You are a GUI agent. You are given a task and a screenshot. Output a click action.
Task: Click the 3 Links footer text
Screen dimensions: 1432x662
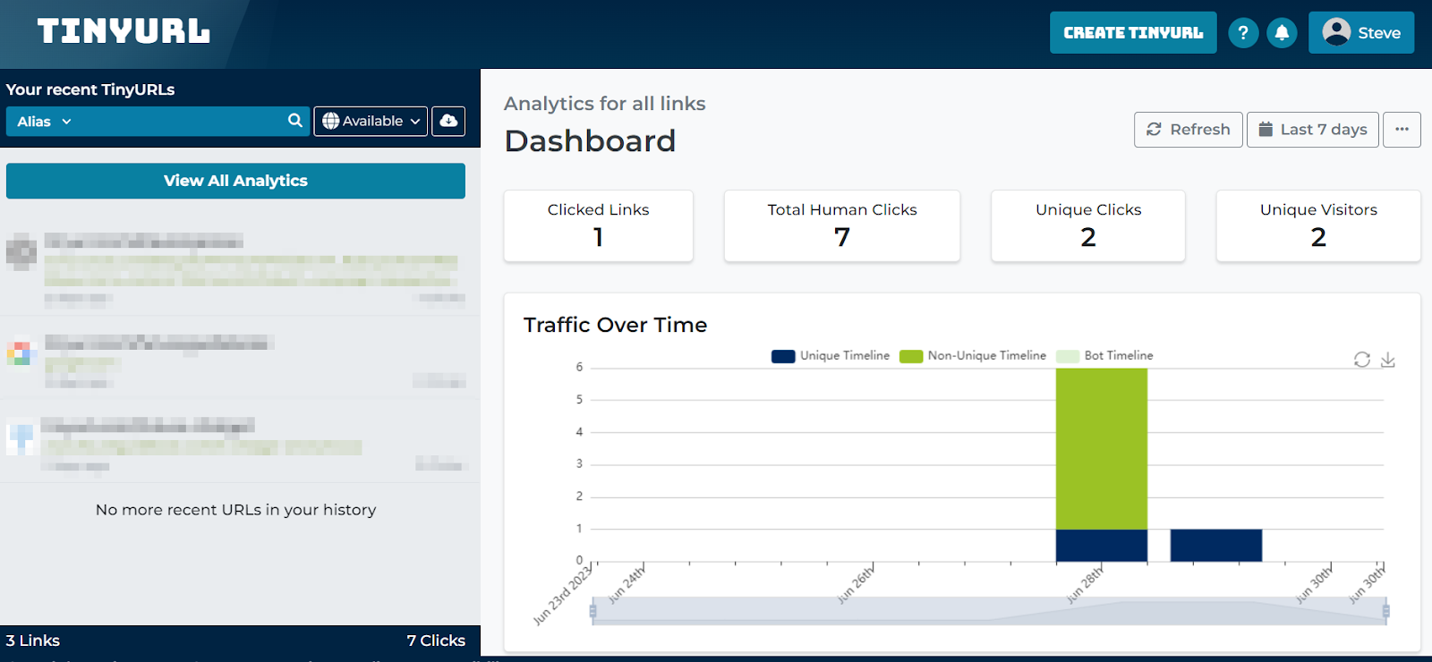coord(33,641)
